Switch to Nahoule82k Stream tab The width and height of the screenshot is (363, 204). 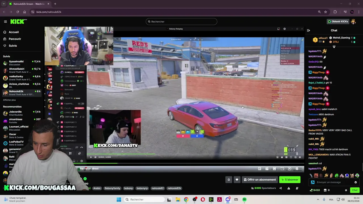pos(29,4)
